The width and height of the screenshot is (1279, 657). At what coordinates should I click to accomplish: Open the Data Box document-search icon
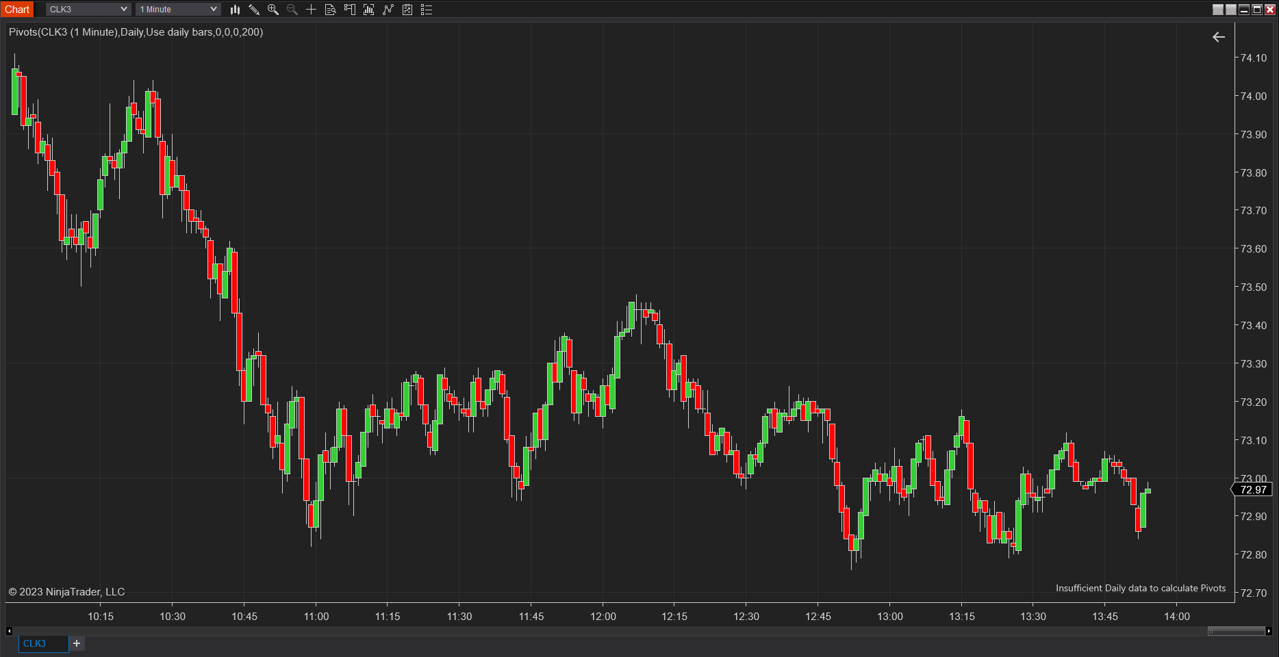pyautogui.click(x=330, y=10)
